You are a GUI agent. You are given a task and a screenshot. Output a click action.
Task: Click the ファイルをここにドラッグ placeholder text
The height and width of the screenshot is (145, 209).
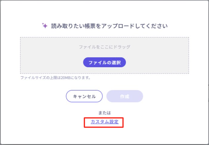pos(104,47)
